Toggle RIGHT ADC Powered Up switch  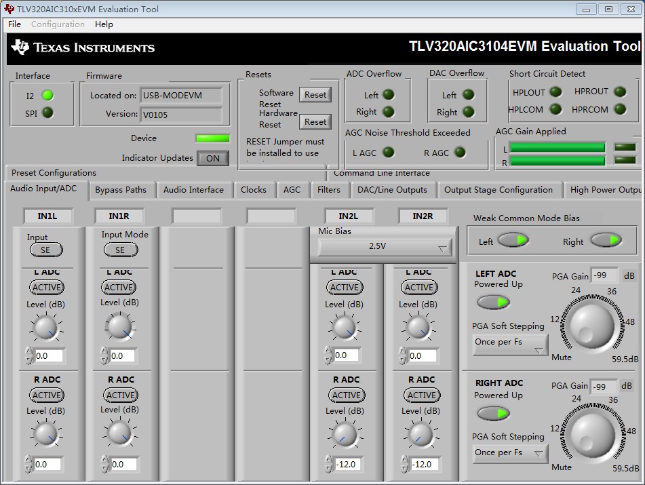493,413
